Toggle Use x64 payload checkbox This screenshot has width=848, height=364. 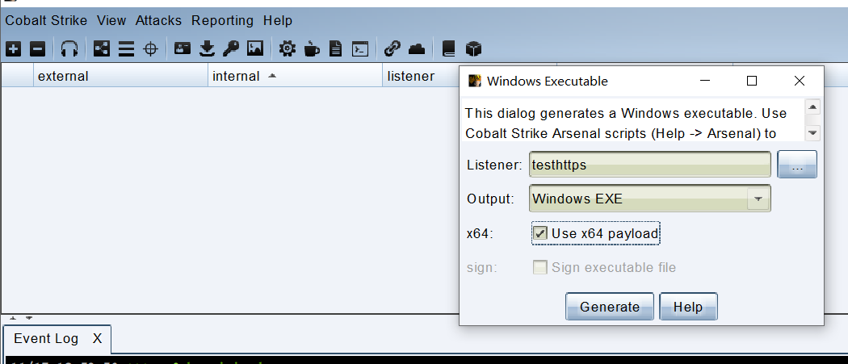(x=539, y=233)
